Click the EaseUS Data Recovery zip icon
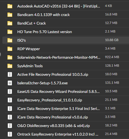Viewport: 129px width, 139px height. click(x=10, y=92)
